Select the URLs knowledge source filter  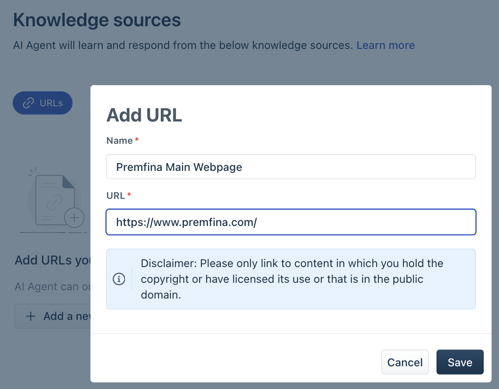click(42, 103)
